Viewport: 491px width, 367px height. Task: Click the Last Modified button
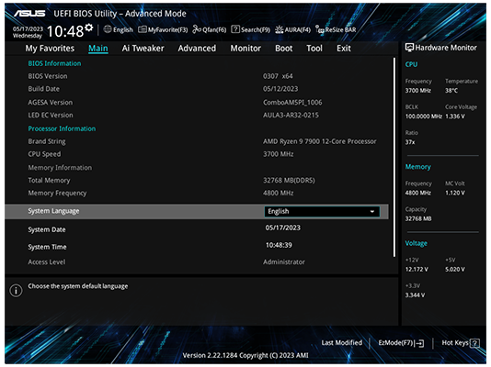click(342, 343)
